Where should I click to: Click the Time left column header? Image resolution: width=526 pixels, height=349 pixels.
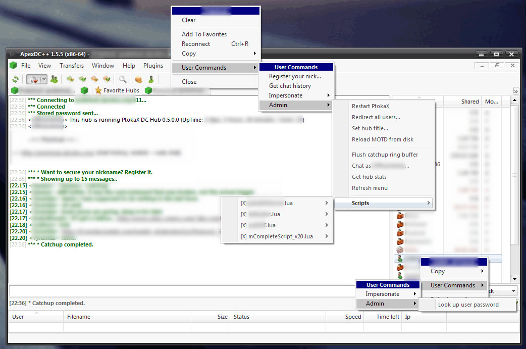tap(383, 317)
